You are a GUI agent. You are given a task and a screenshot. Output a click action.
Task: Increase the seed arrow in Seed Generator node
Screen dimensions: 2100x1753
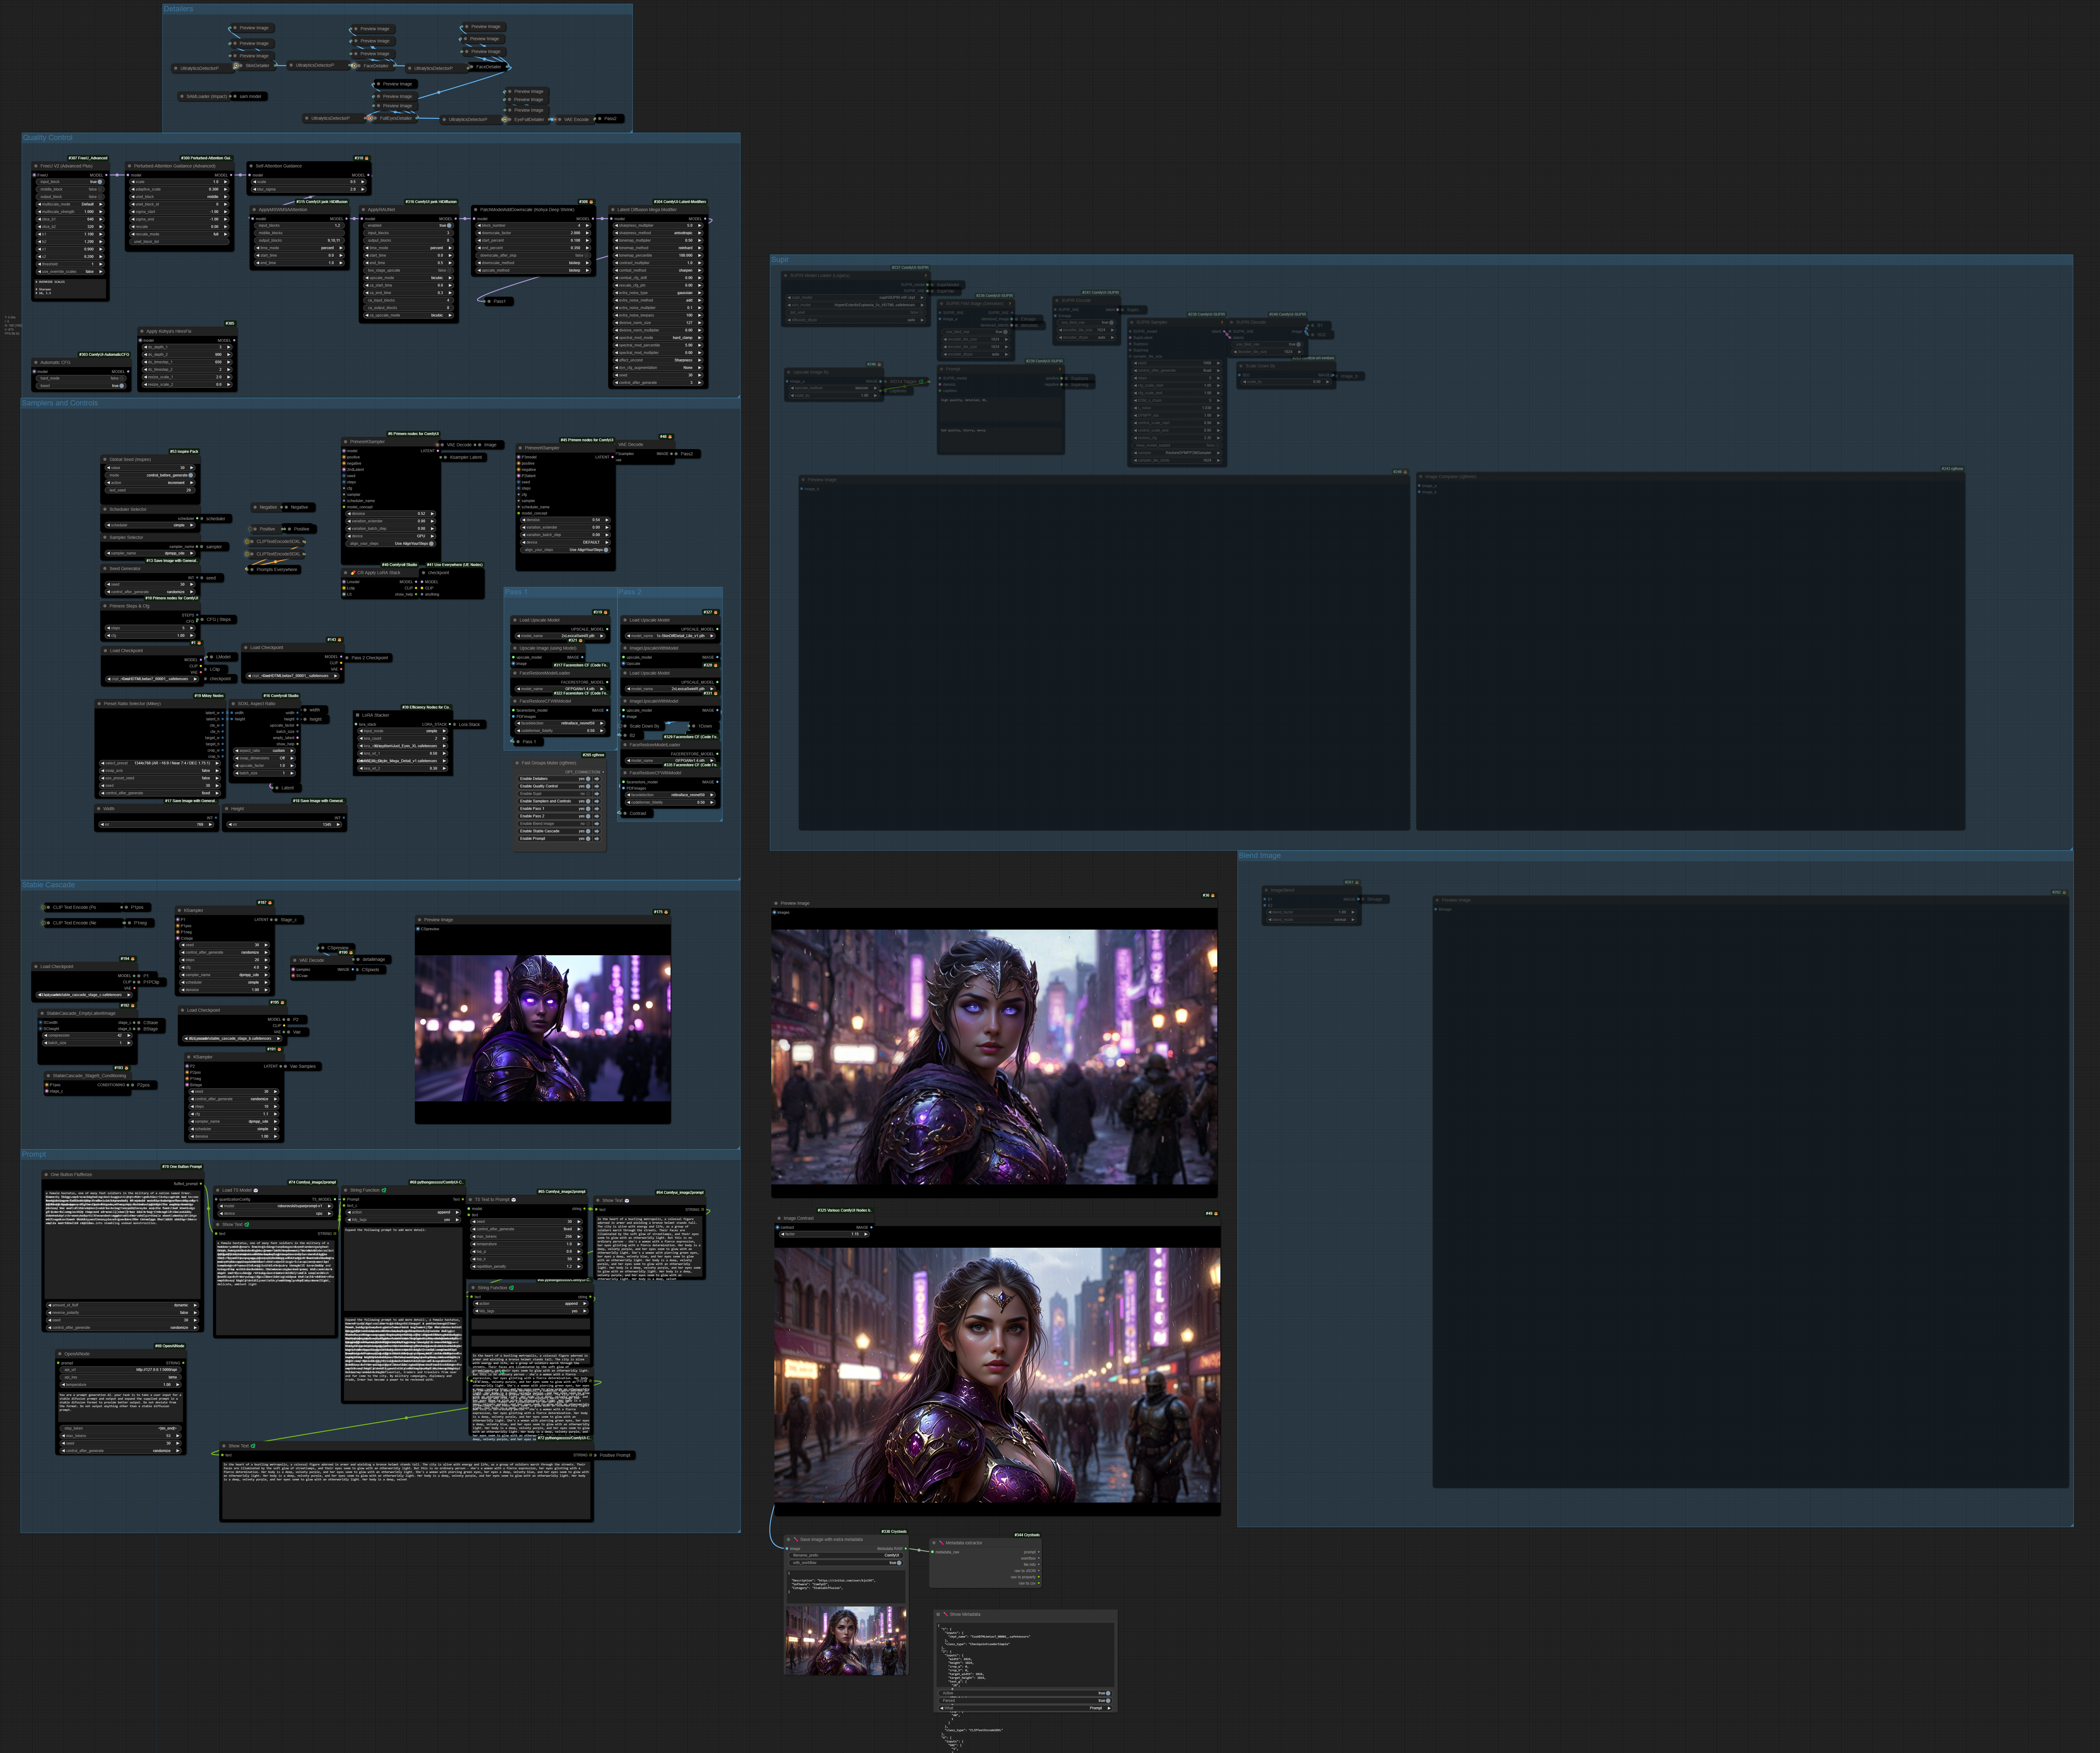click(192, 584)
